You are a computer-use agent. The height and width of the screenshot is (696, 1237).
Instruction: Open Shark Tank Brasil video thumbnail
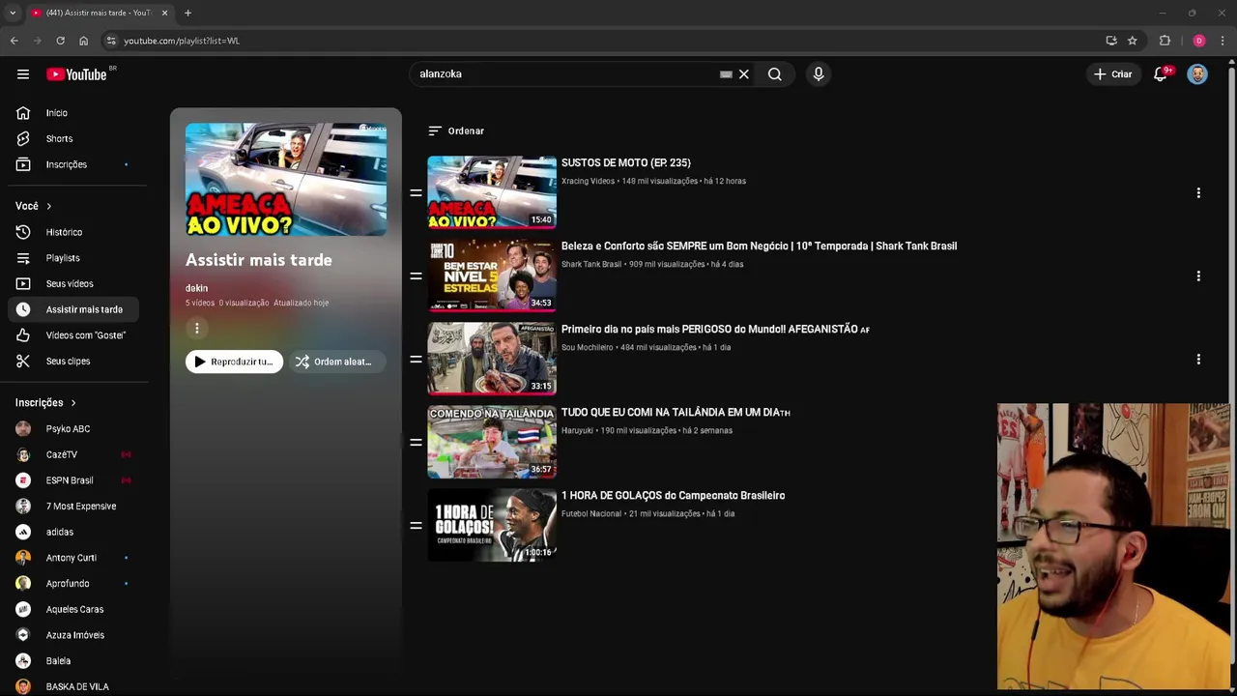coord(492,275)
